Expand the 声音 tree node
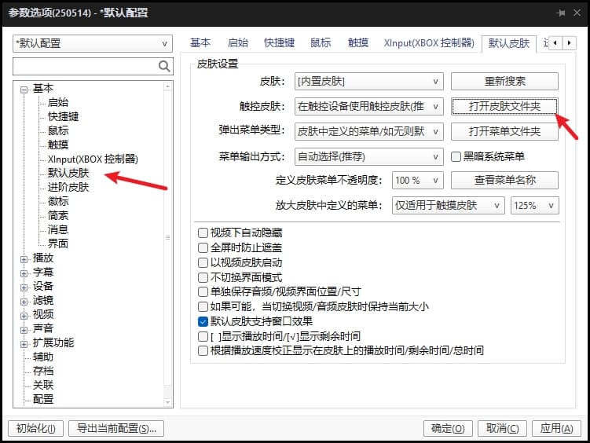The width and height of the screenshot is (590, 443). pyautogui.click(x=24, y=330)
